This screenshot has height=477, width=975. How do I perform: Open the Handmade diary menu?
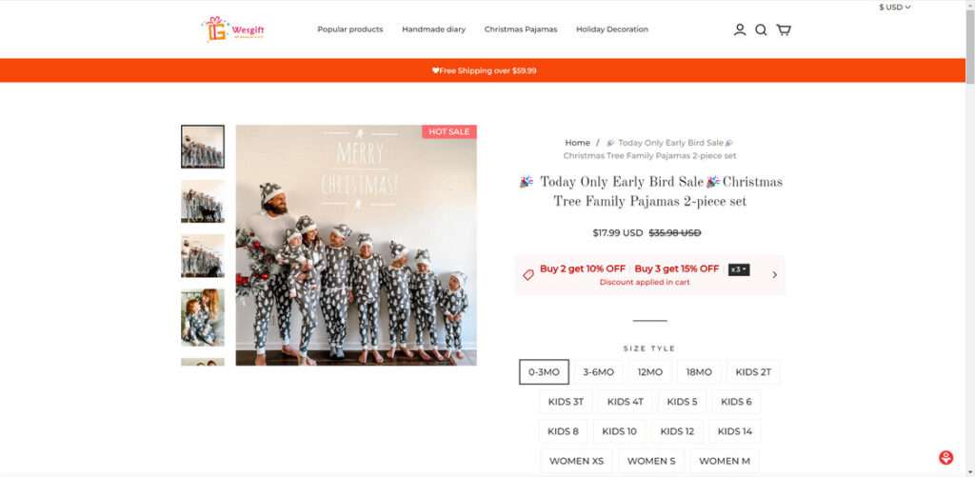point(433,30)
